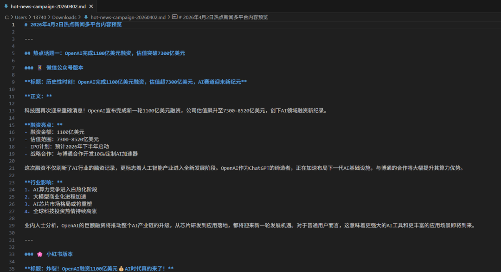Click the money bag emoji on line 35
501x272 pixels.
pos(121,269)
